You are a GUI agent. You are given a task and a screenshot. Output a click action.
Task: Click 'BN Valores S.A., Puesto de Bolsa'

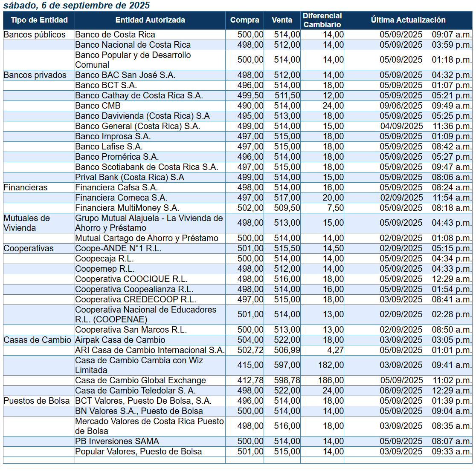pyautogui.click(x=139, y=411)
